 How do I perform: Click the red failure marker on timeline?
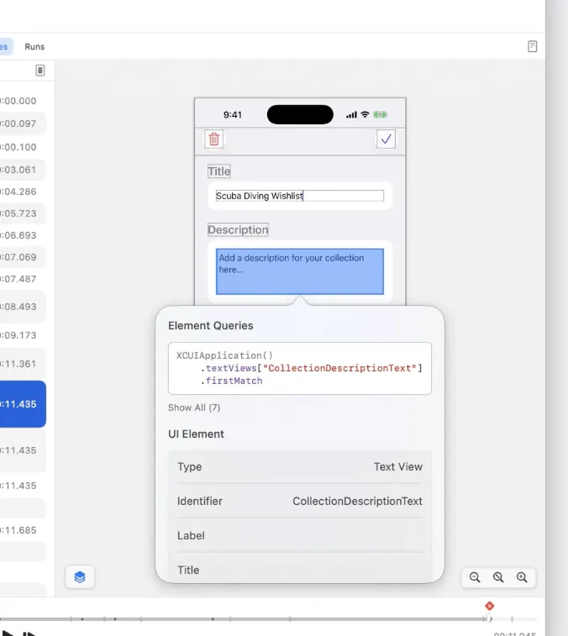489,606
